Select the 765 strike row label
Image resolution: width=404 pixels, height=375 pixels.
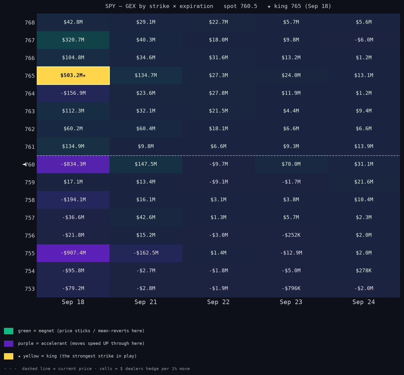[x=30, y=76]
